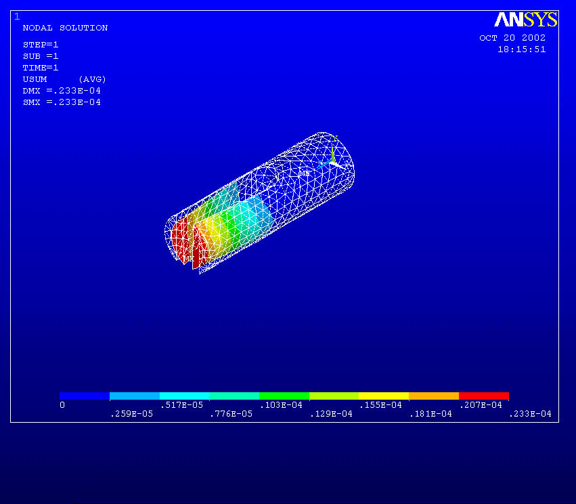This screenshot has height=504, width=576.
Task: Pick the green legend color band
Action: [x=284, y=396]
